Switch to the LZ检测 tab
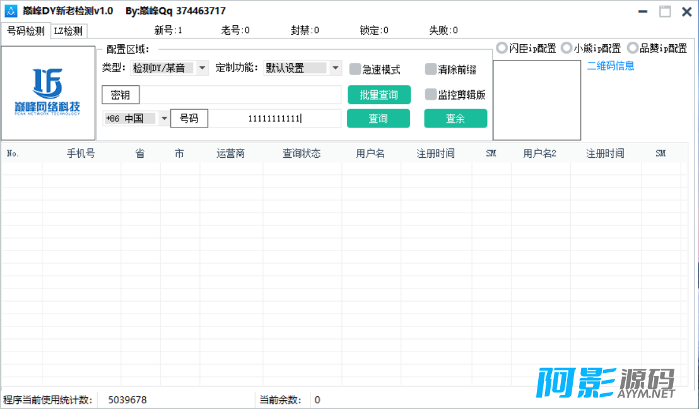 [x=68, y=30]
